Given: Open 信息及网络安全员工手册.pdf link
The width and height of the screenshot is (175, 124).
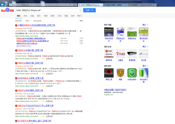Looking at the screenshot, I should point(27,43).
